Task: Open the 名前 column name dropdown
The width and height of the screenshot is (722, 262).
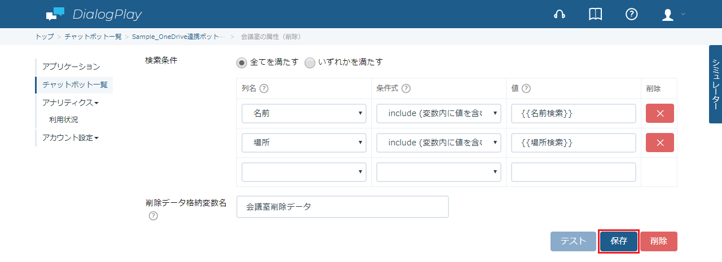Action: click(x=304, y=113)
